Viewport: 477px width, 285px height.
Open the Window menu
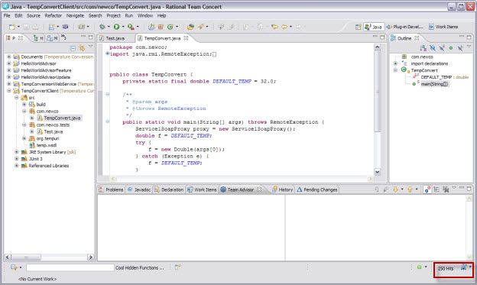pyautogui.click(x=145, y=15)
